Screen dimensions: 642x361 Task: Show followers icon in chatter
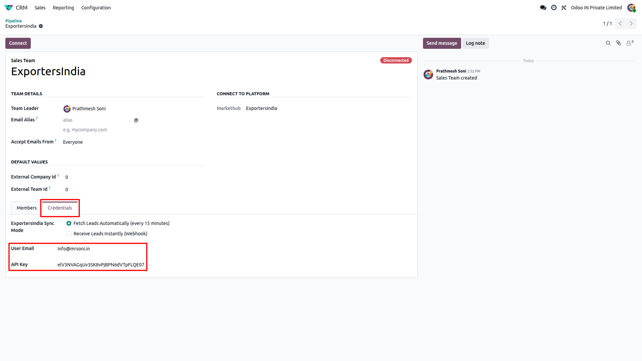(x=630, y=43)
